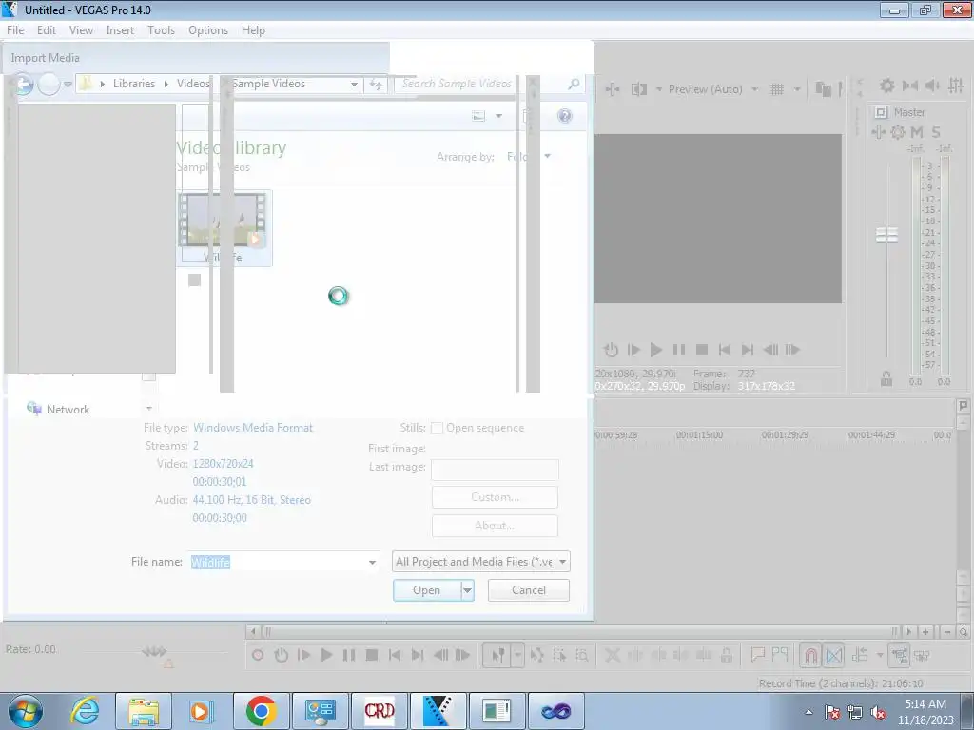Solo the Master bus with S button
Image resolution: width=974 pixels, height=730 pixels.
click(936, 132)
